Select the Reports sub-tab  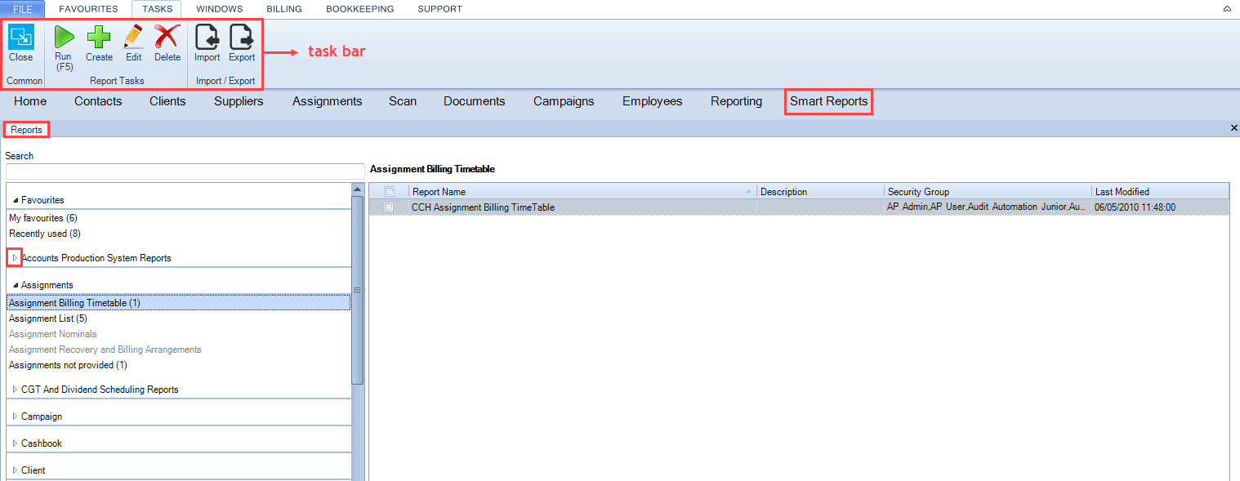[x=26, y=129]
